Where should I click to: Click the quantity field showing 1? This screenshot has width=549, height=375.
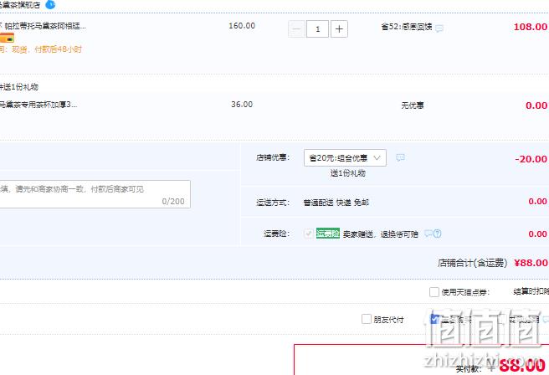coord(317,28)
